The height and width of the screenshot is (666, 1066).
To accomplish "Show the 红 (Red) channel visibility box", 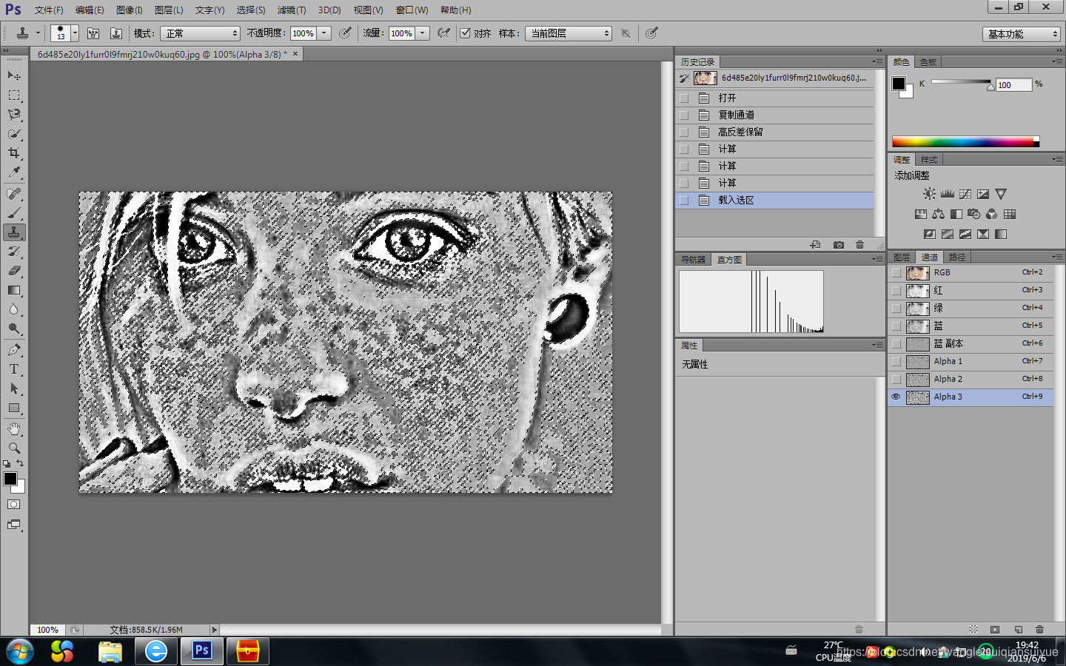I will click(x=896, y=290).
